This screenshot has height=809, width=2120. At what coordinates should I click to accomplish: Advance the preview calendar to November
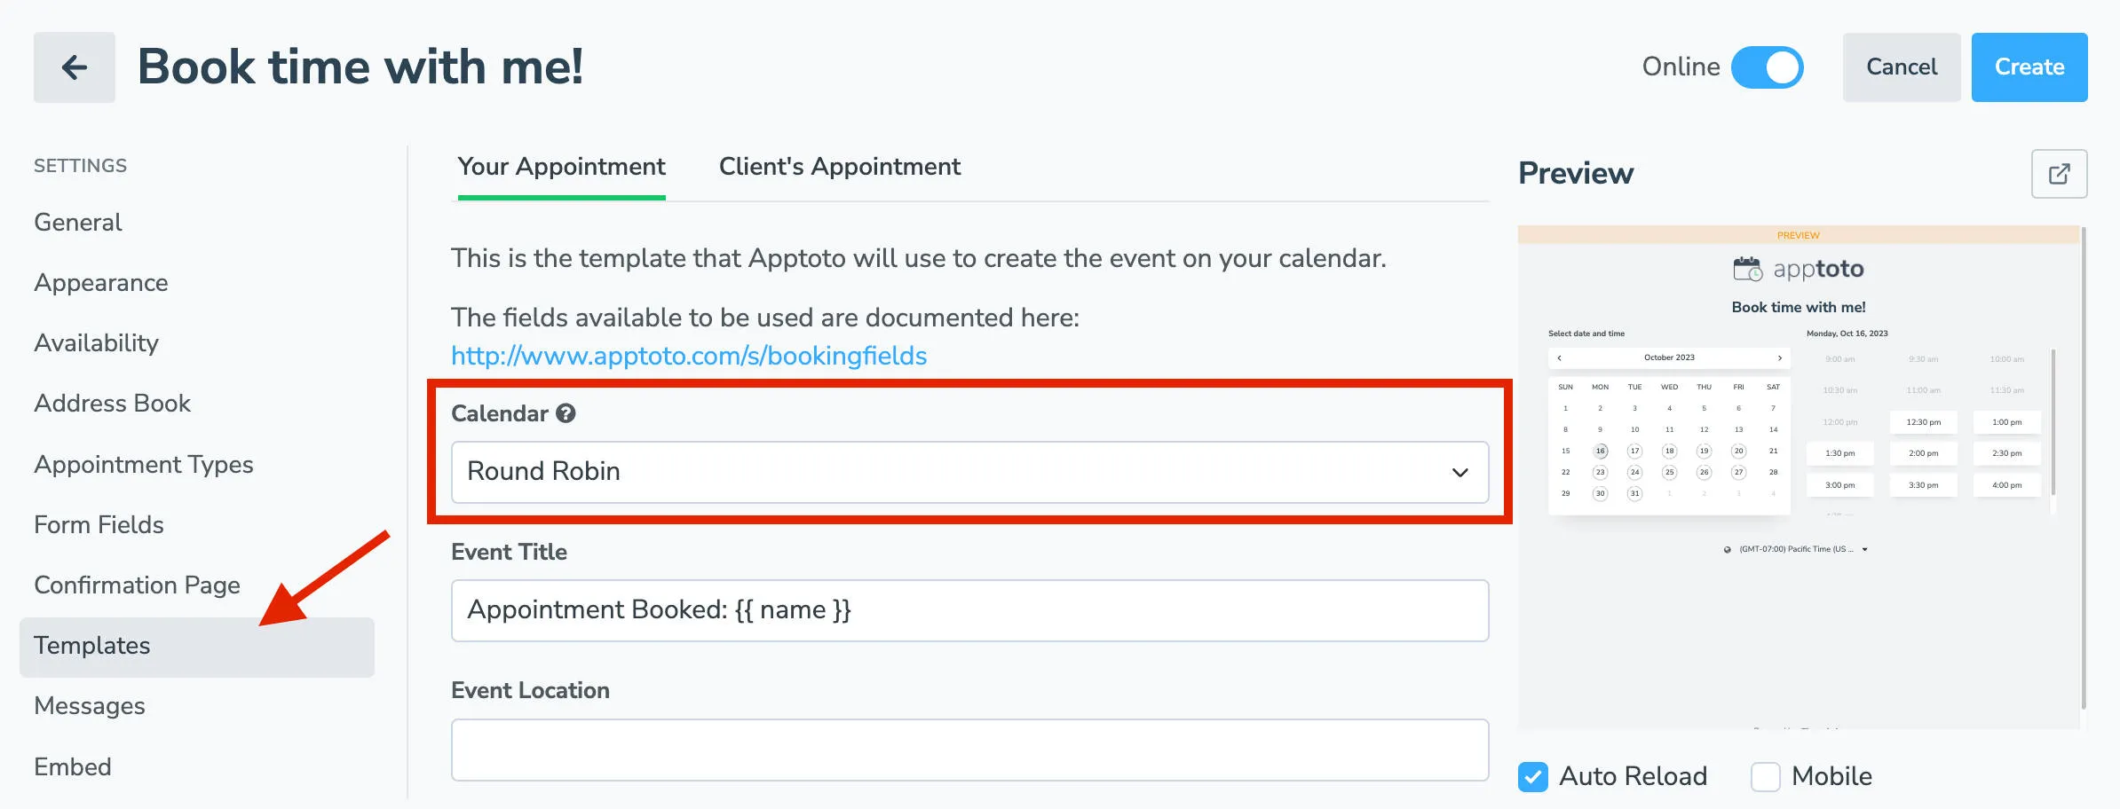pyautogui.click(x=1780, y=358)
